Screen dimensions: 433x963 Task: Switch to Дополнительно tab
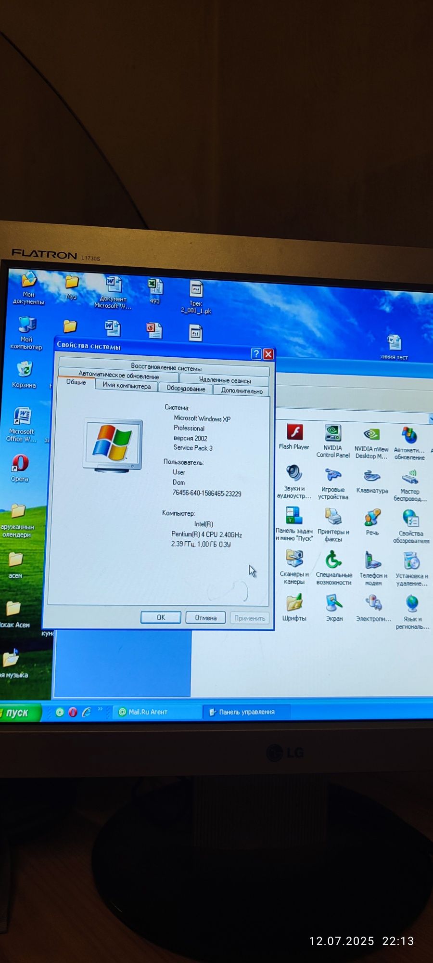pos(242,390)
